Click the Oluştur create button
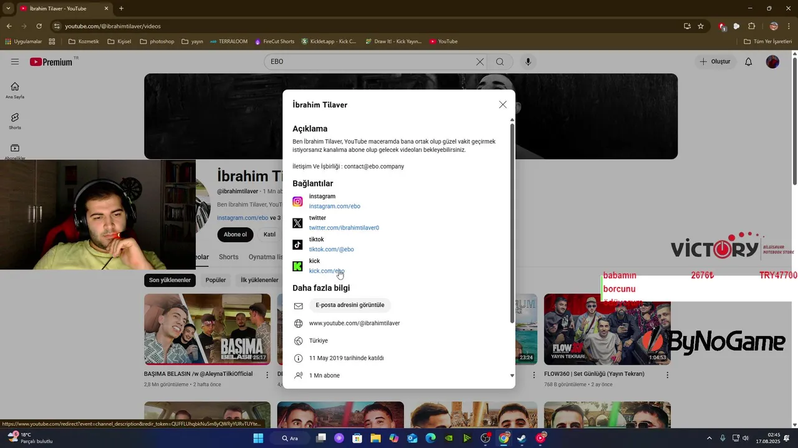 [716, 62]
